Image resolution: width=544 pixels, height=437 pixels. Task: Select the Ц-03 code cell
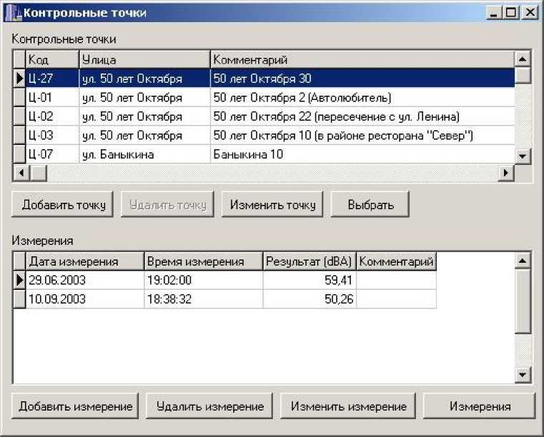[x=52, y=135]
